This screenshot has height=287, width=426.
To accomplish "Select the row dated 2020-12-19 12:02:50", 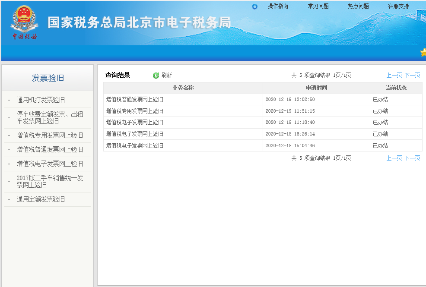I will [290, 100].
